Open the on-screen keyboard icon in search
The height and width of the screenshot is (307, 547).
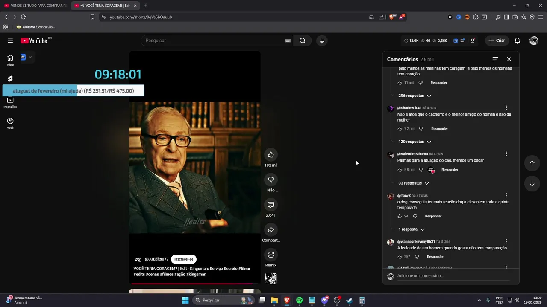(x=288, y=41)
